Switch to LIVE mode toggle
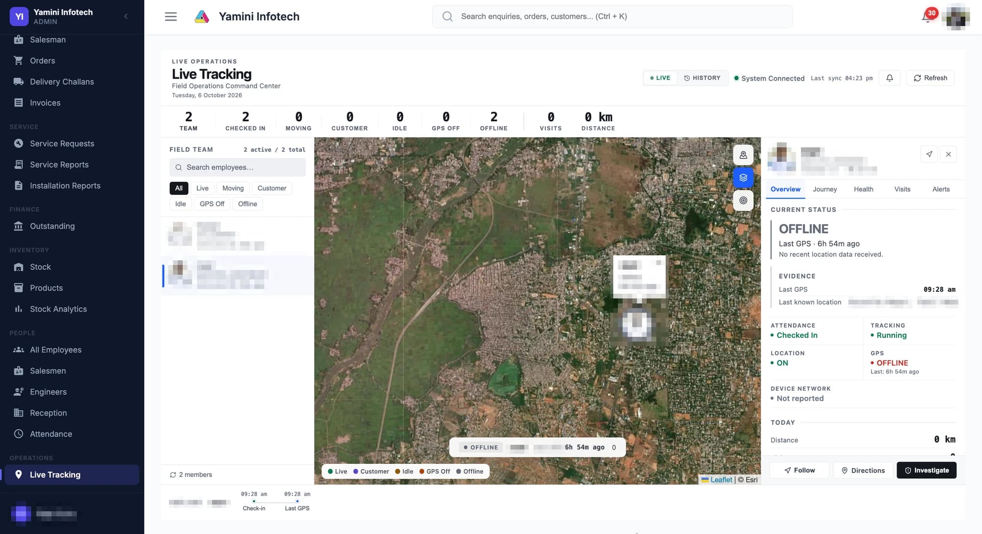This screenshot has height=534, width=982. pos(660,78)
